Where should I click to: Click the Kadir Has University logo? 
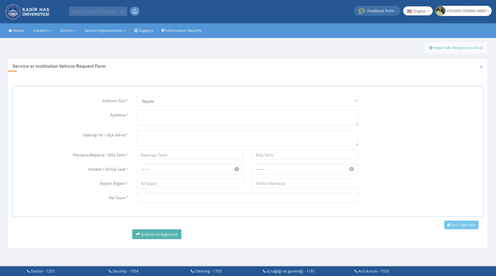[28, 12]
